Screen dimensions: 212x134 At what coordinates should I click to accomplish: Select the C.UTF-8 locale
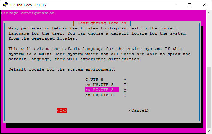click(x=94, y=80)
